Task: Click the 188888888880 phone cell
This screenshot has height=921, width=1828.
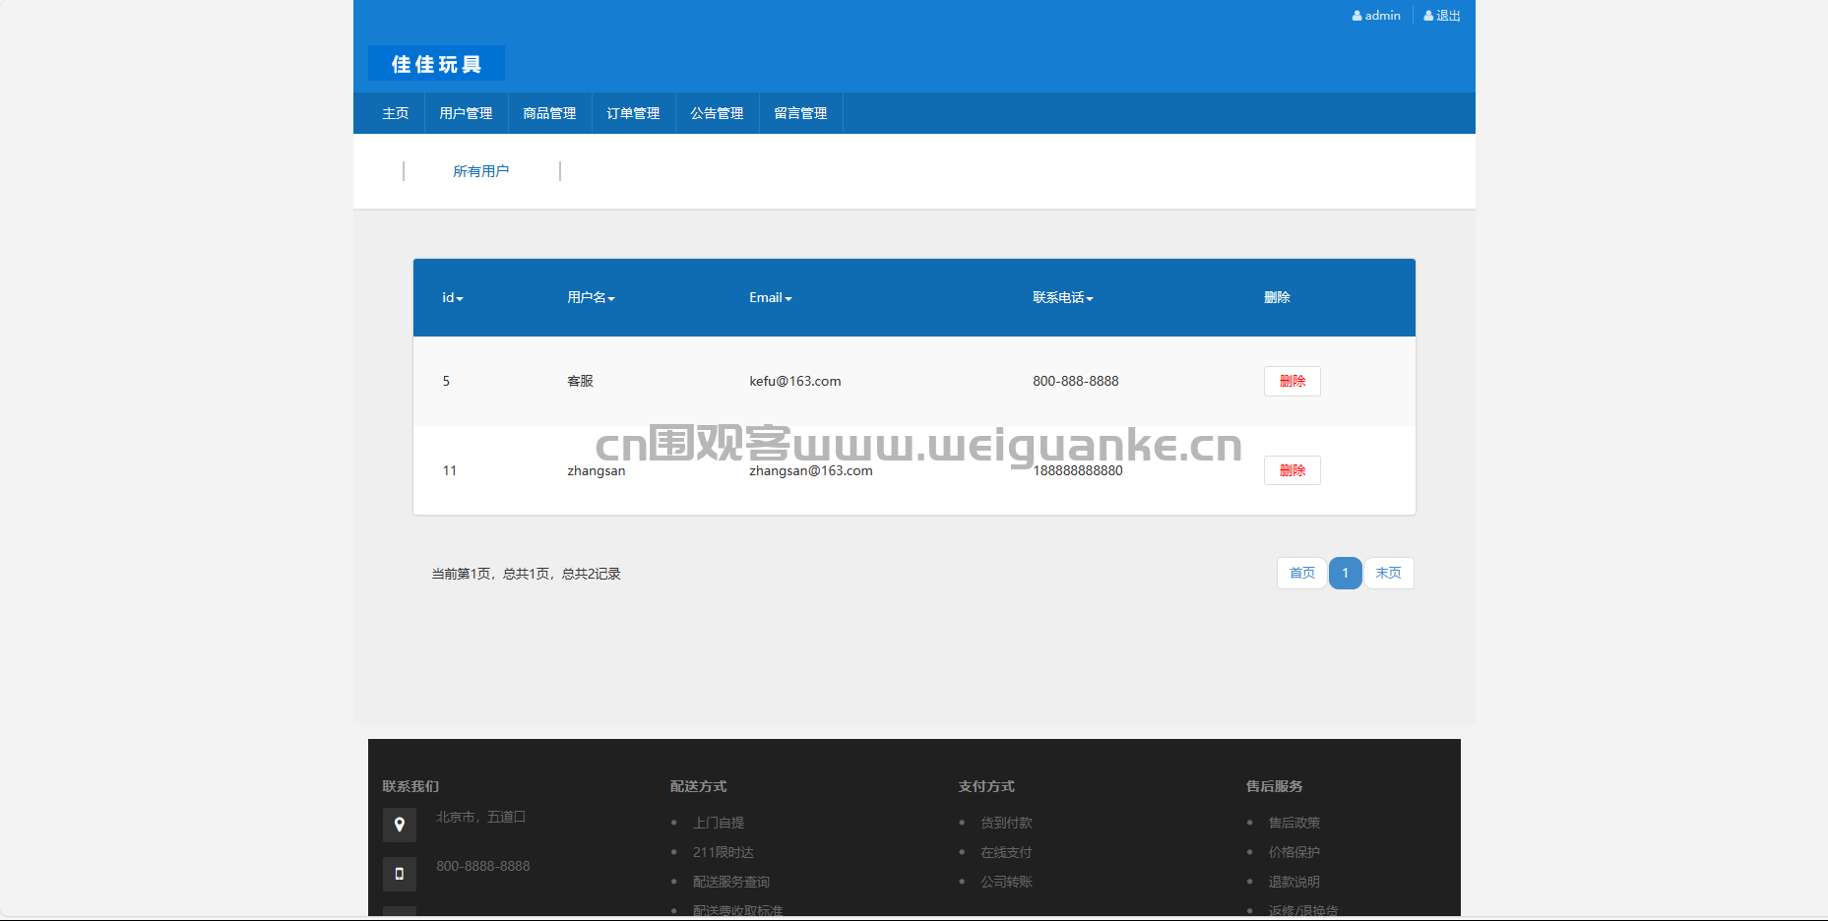Action: [x=1078, y=470]
